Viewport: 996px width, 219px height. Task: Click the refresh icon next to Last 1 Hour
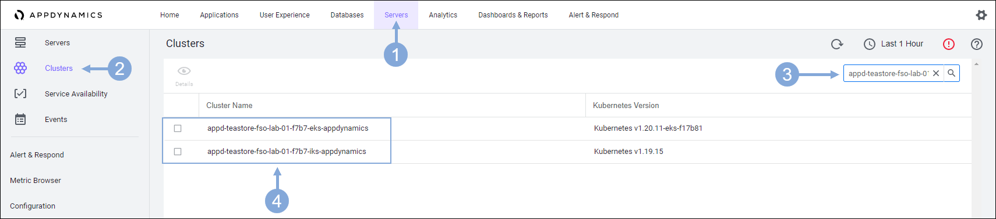pos(837,44)
